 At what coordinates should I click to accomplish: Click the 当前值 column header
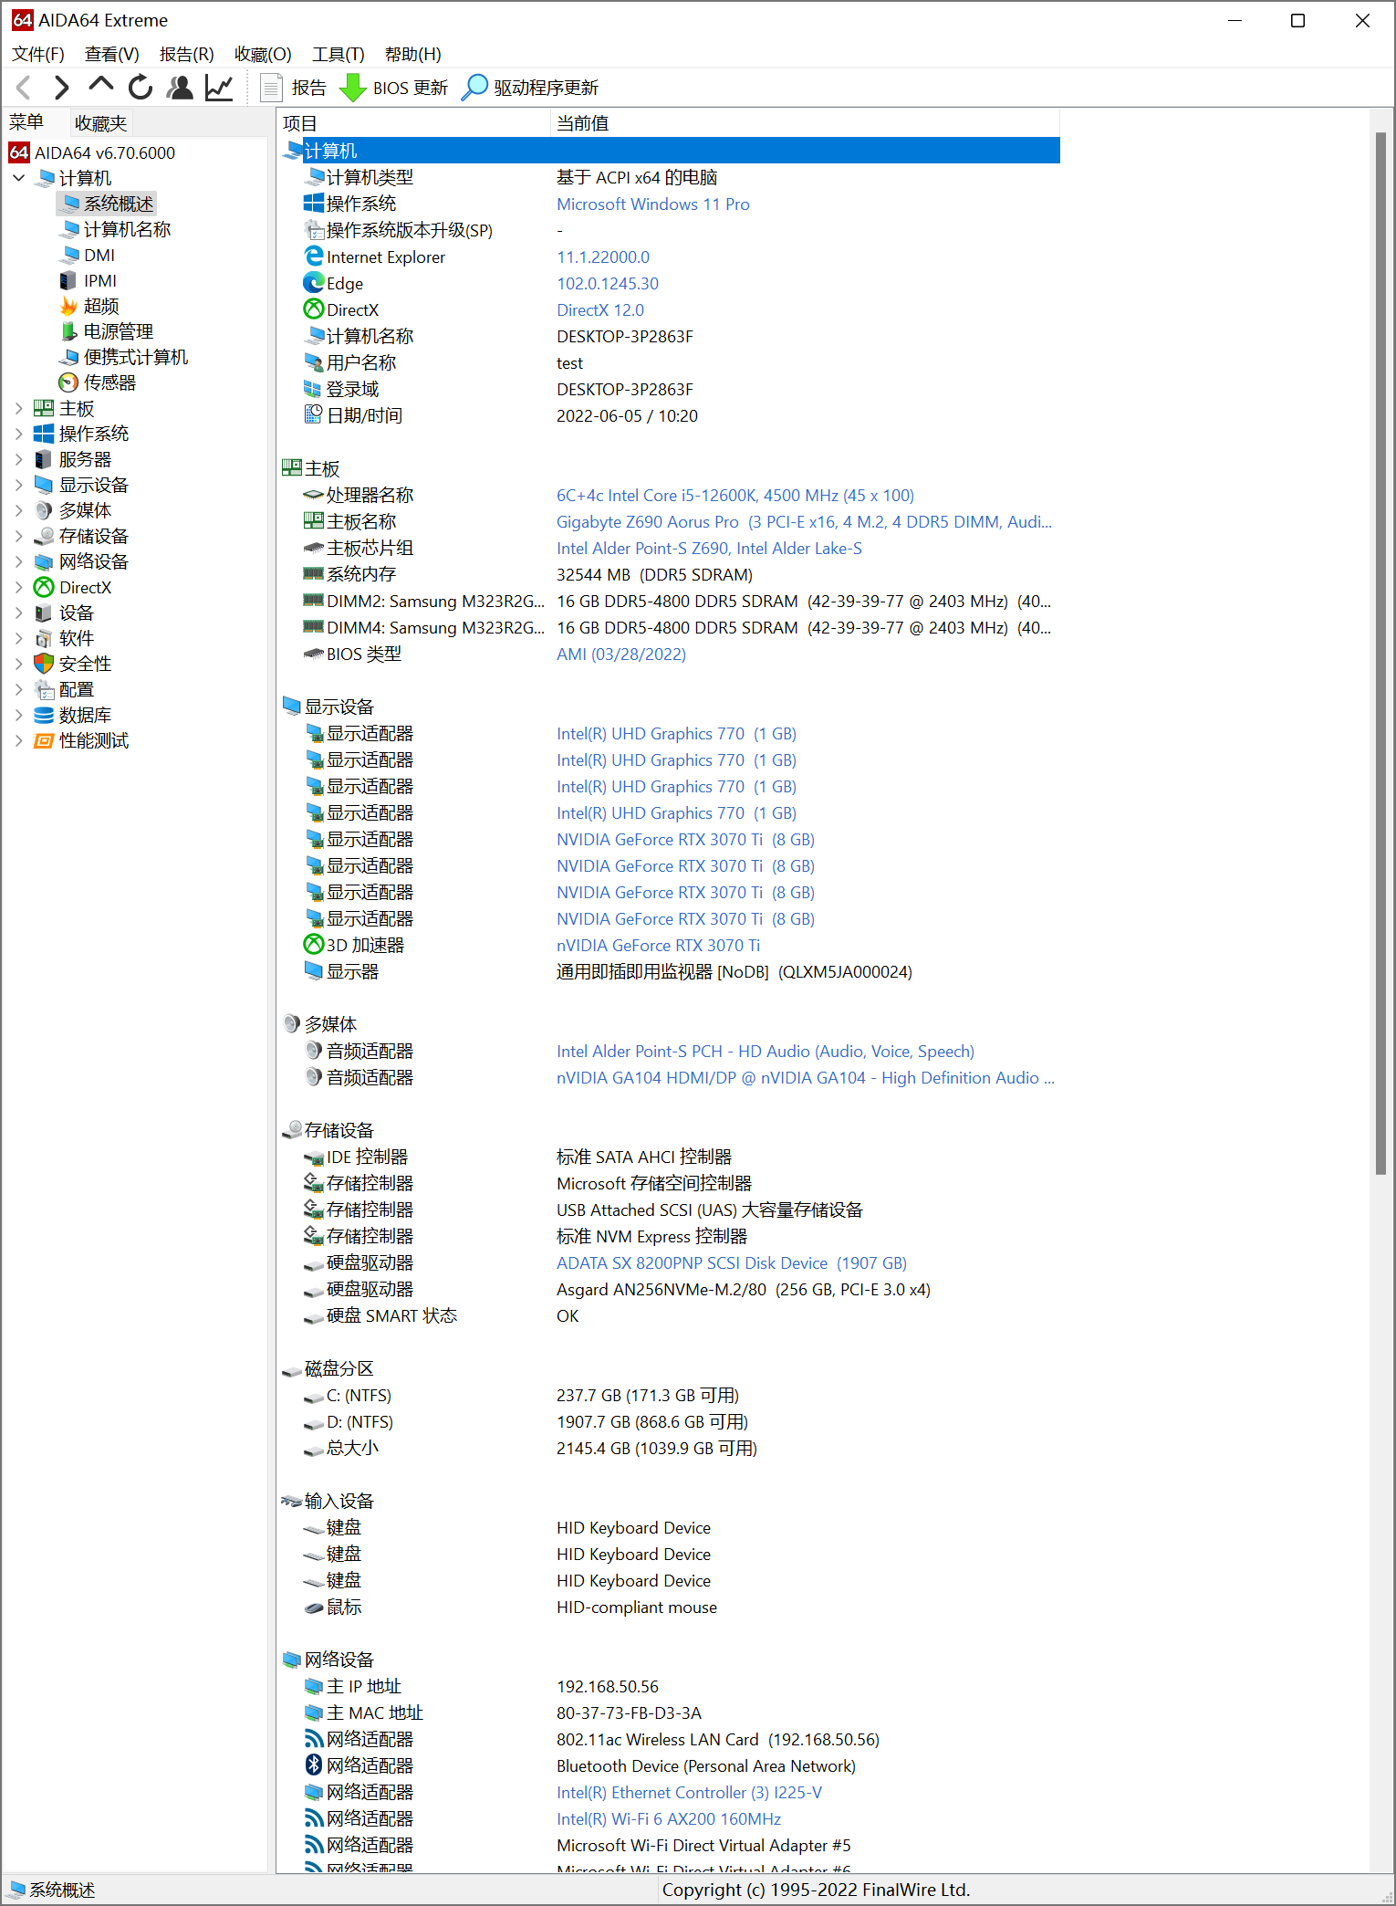point(805,123)
